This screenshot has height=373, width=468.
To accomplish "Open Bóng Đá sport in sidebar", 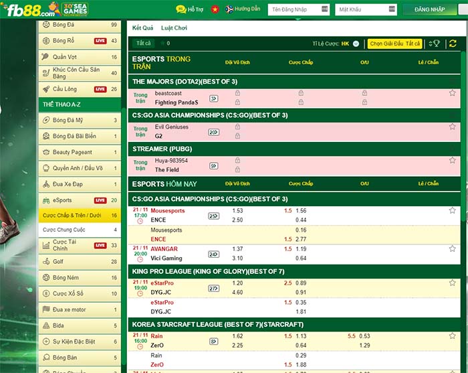I will click(80, 25).
